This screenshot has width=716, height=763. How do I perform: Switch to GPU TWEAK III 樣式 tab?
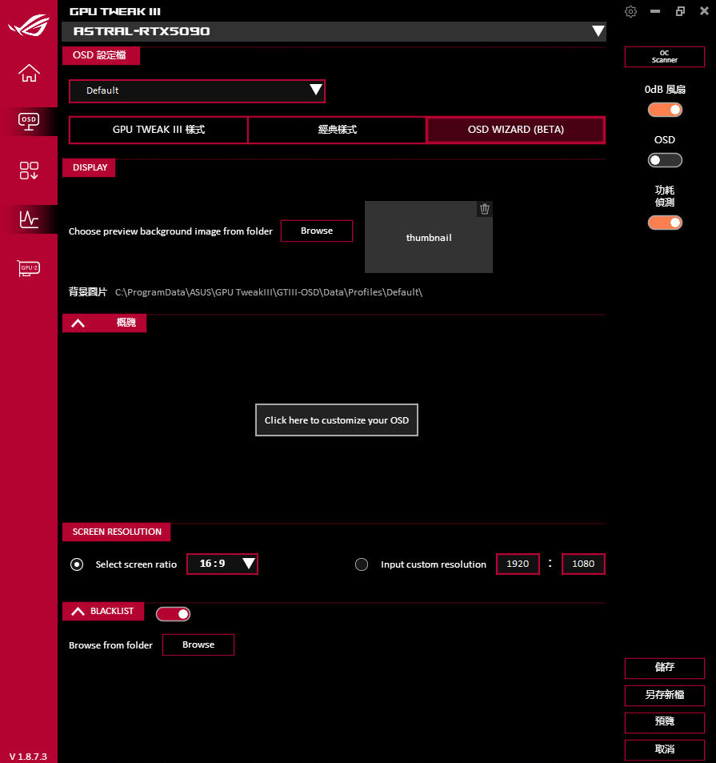tap(158, 130)
